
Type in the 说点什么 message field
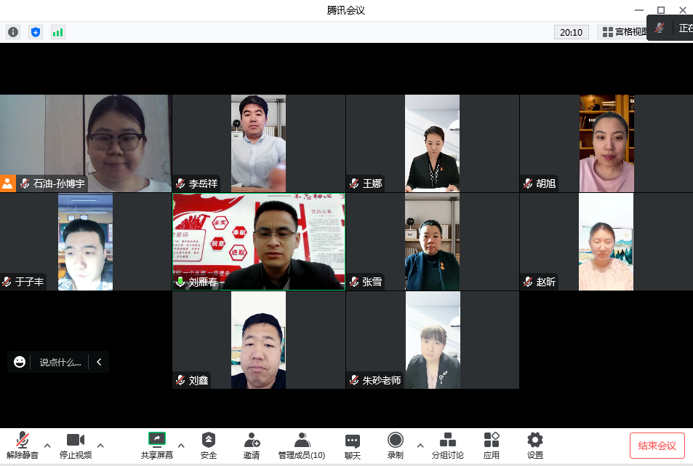60,362
